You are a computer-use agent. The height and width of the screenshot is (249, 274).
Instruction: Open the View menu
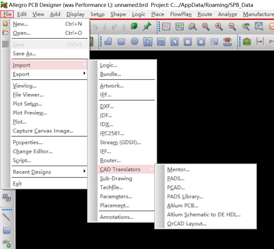tap(38, 14)
